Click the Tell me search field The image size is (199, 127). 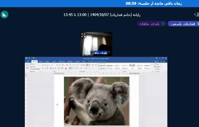tap(97, 61)
